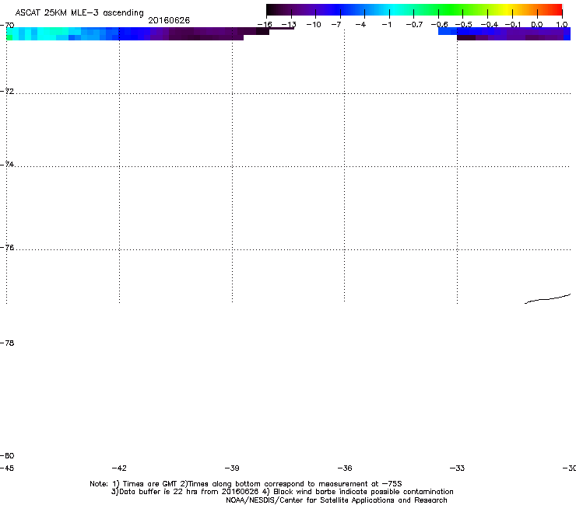
Task: Click the title ASCAT 25KM MLE-3 ascending
Action: click(79, 12)
